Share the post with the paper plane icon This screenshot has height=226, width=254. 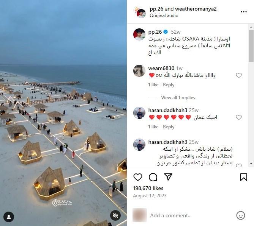pos(168,177)
